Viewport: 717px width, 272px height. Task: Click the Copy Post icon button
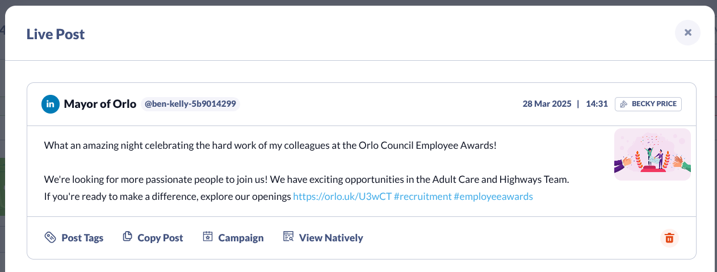point(128,237)
